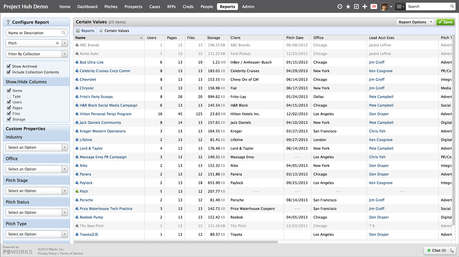Click the favorites star icon
Screen dimensions: 459x257
click(x=348, y=6)
